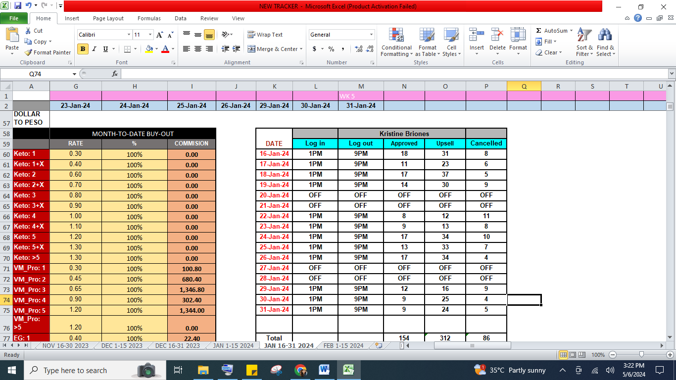
Task: Apply Comma Style number format
Action: pos(343,49)
